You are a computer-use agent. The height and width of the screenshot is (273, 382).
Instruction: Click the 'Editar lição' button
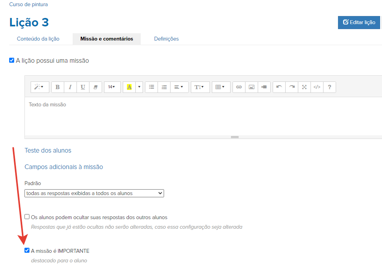[359, 23]
